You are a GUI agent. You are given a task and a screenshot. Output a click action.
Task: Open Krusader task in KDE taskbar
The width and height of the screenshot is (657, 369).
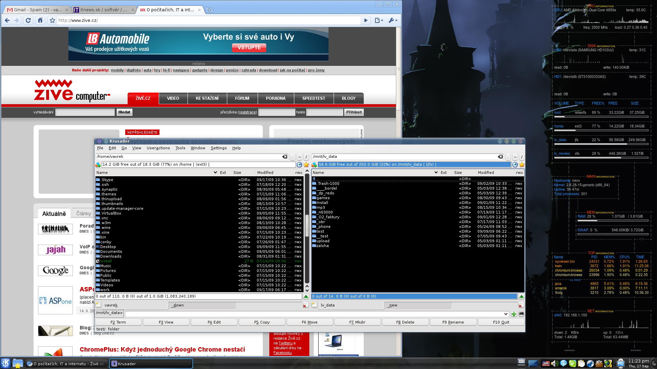(x=151, y=364)
